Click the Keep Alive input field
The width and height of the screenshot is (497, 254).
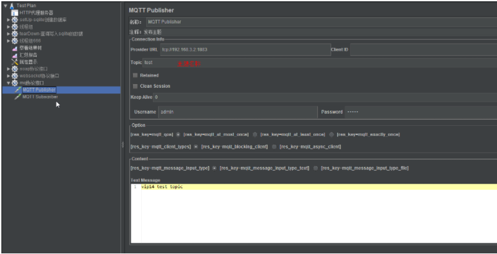[x=325, y=97]
